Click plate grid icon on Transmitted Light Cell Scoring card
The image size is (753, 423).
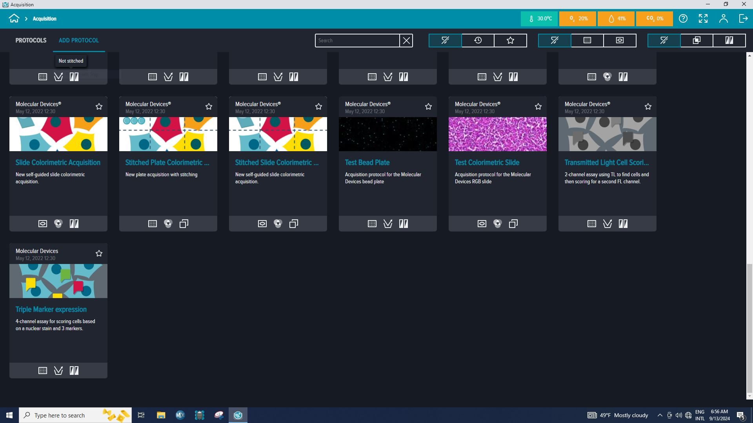[592, 224]
